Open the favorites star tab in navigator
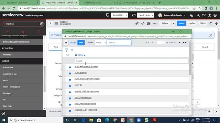220x123 pixels. tap(23, 32)
